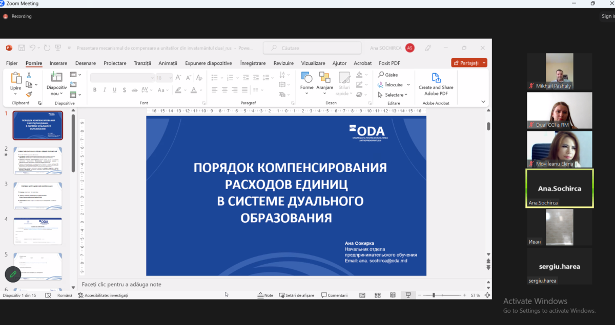615x325 pixels.
Task: Click Mikhail Pashaly video tile
Action: [559, 72]
